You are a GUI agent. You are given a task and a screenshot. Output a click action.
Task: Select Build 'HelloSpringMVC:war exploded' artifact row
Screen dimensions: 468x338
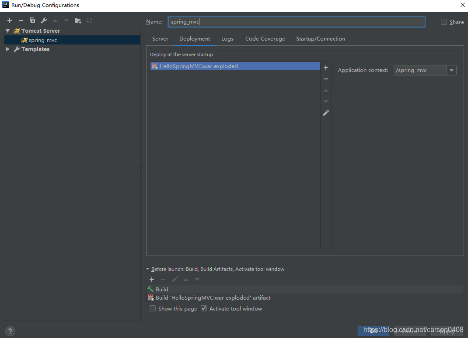point(305,297)
